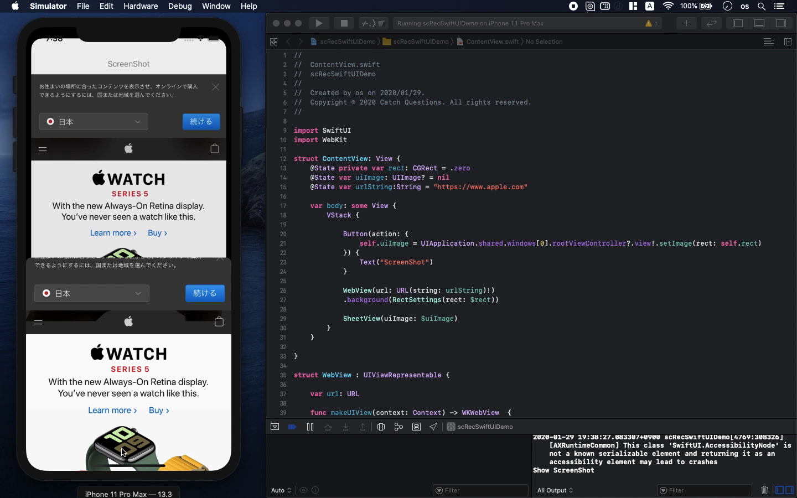Open code review with the arrows button
Screen dimensions: 797x498
coord(711,23)
